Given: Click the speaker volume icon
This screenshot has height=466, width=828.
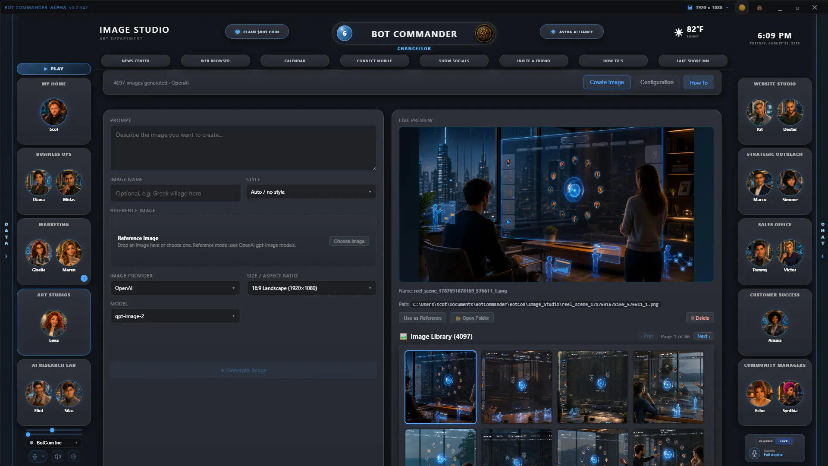Looking at the screenshot, I should click(x=57, y=457).
